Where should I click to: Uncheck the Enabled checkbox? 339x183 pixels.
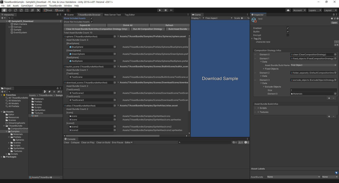pyautogui.click(x=288, y=28)
